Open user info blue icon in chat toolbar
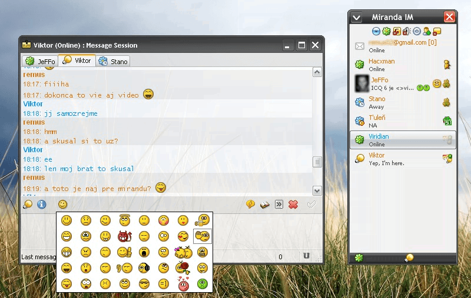This screenshot has width=471, height=298. [x=41, y=205]
